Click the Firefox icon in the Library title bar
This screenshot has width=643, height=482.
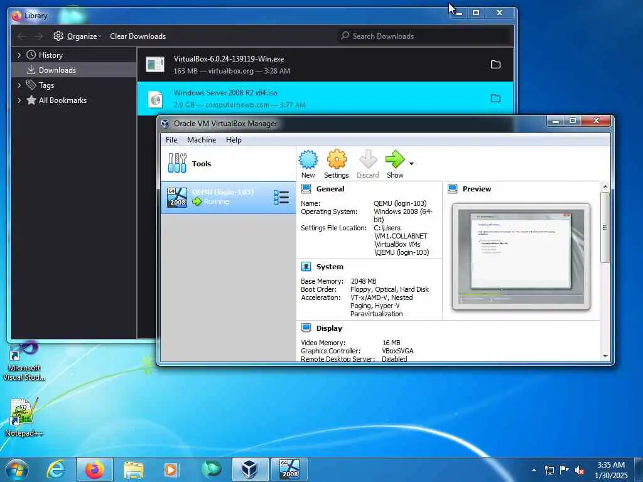(x=16, y=16)
